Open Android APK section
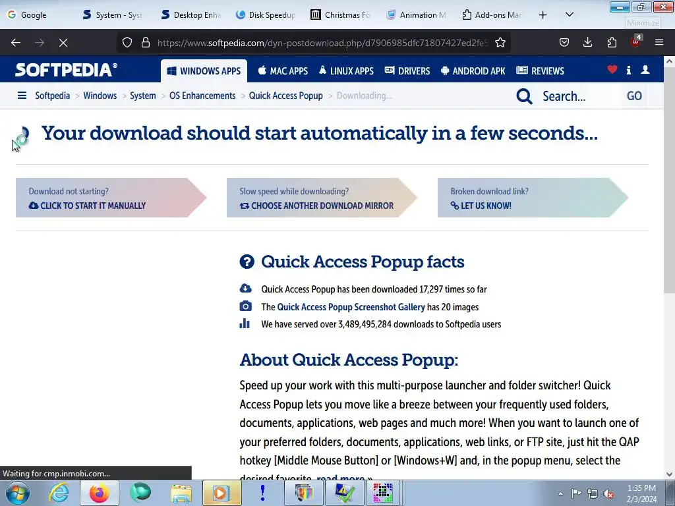Screen dimensions: 675x506 473,71
